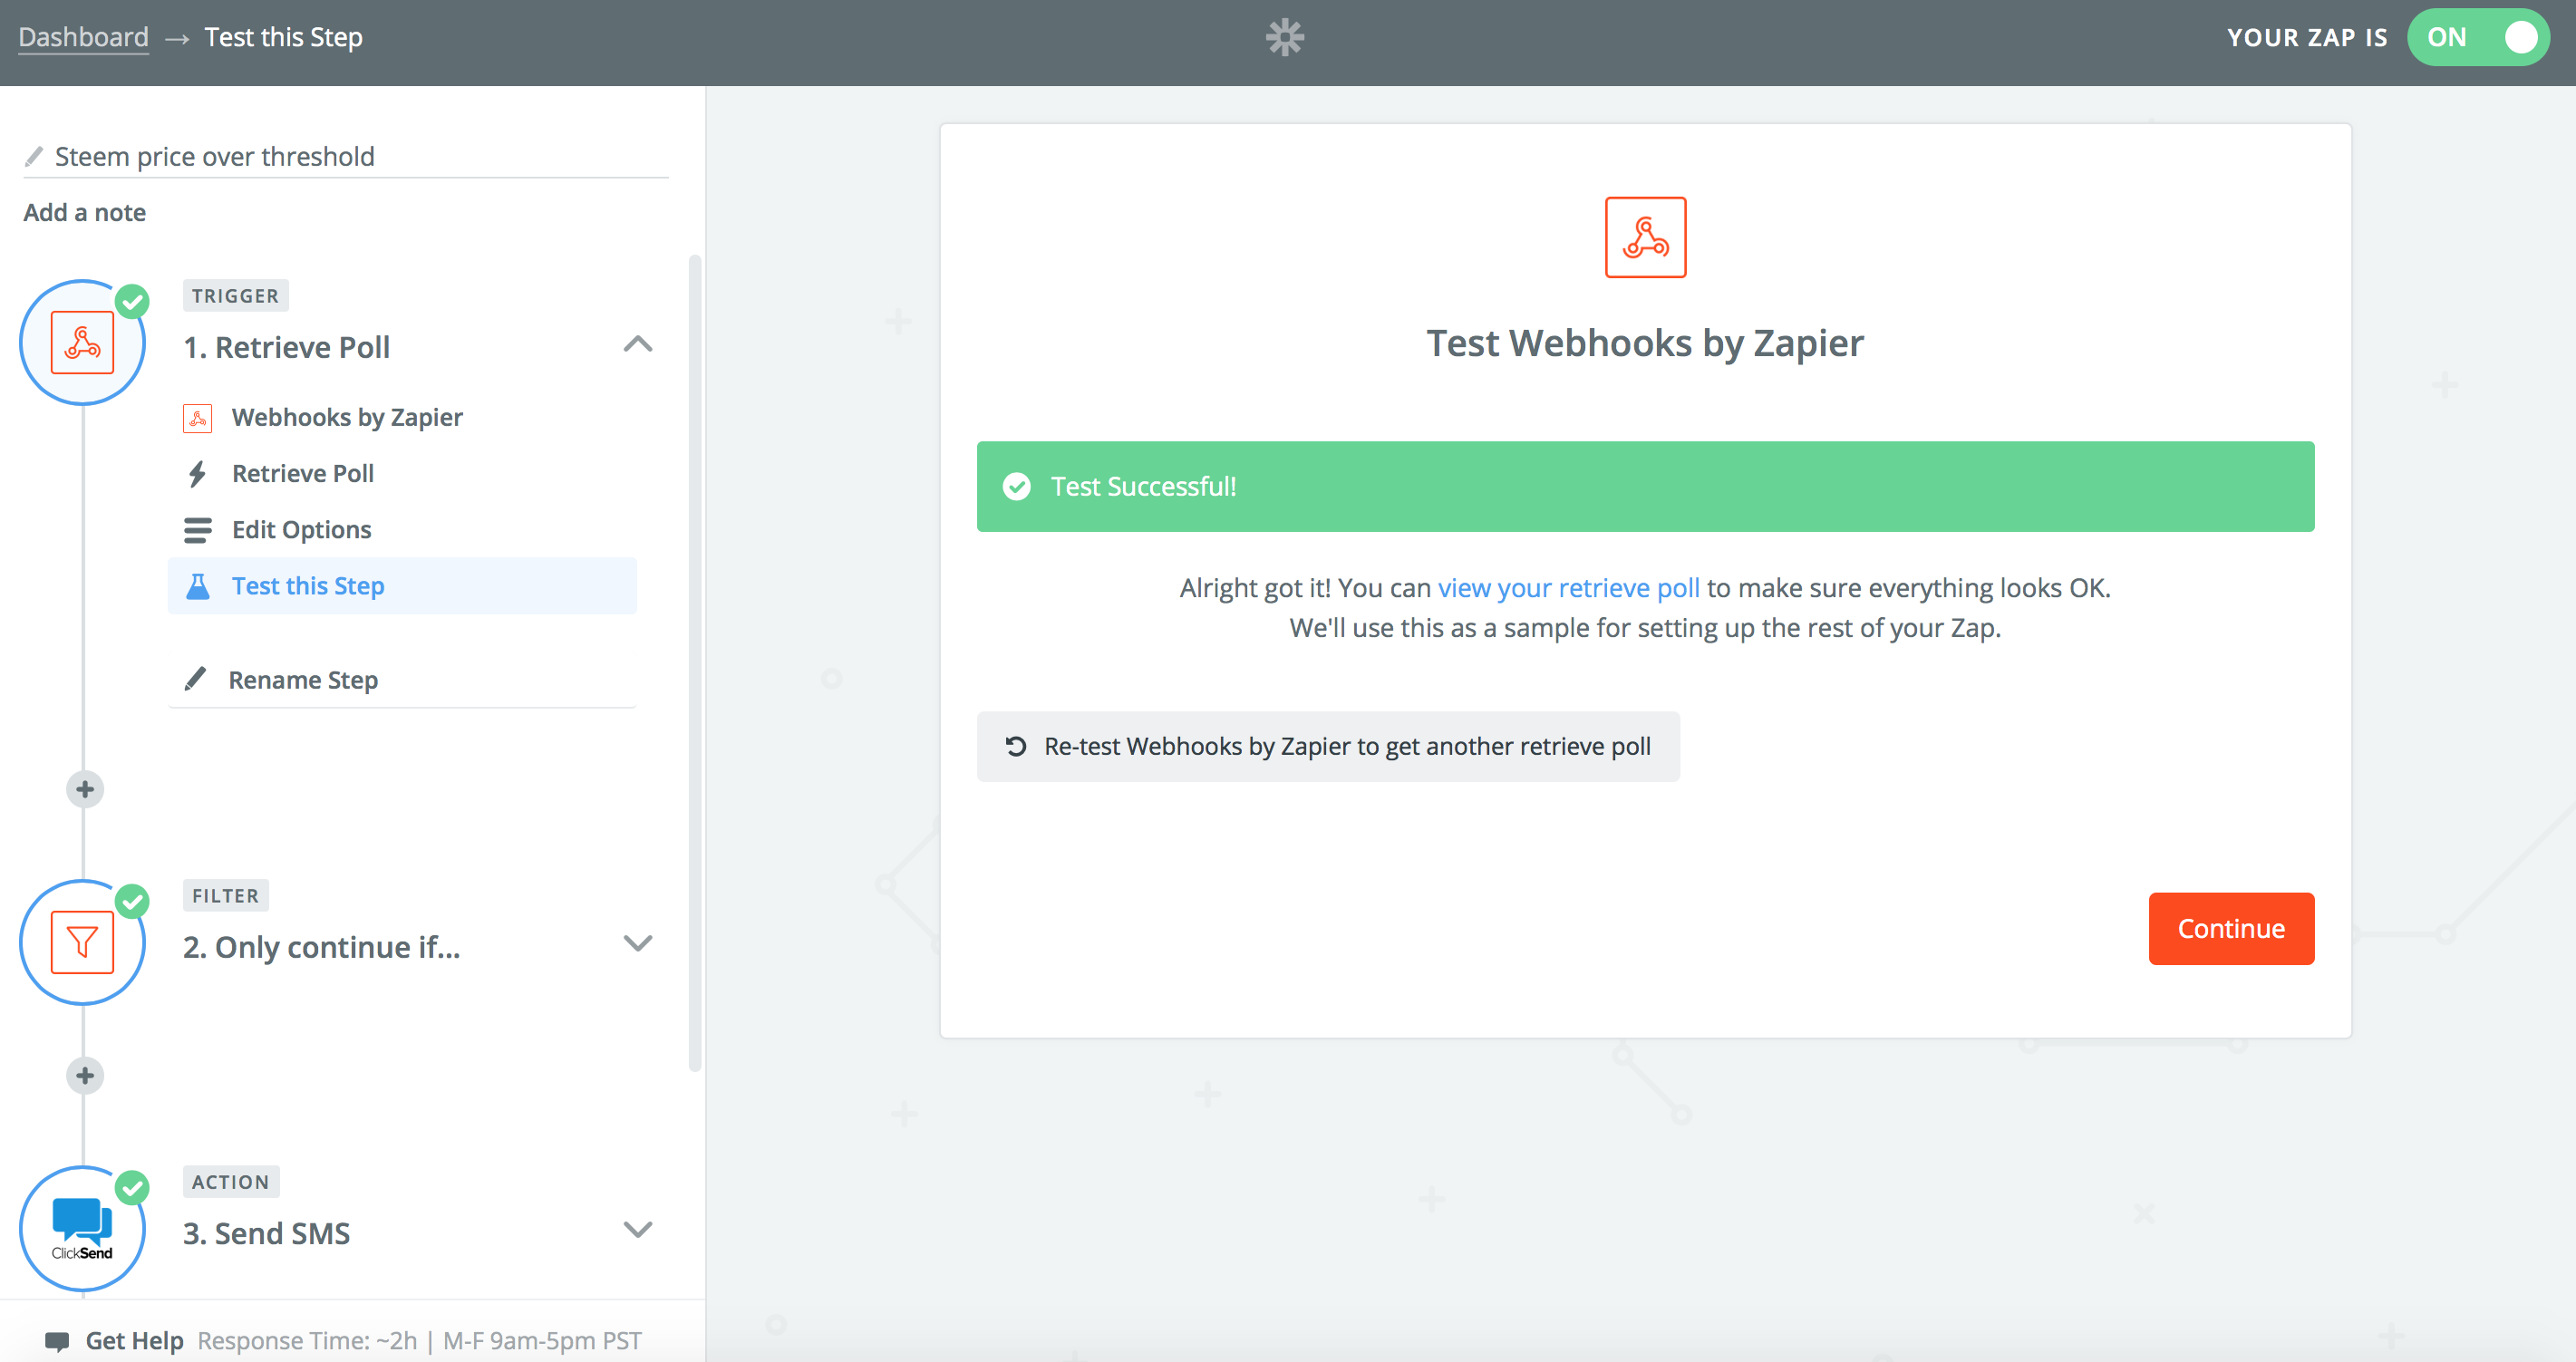2576x1362 pixels.
Task: Click green checkmark on Send SMS circle
Action: (x=132, y=1188)
